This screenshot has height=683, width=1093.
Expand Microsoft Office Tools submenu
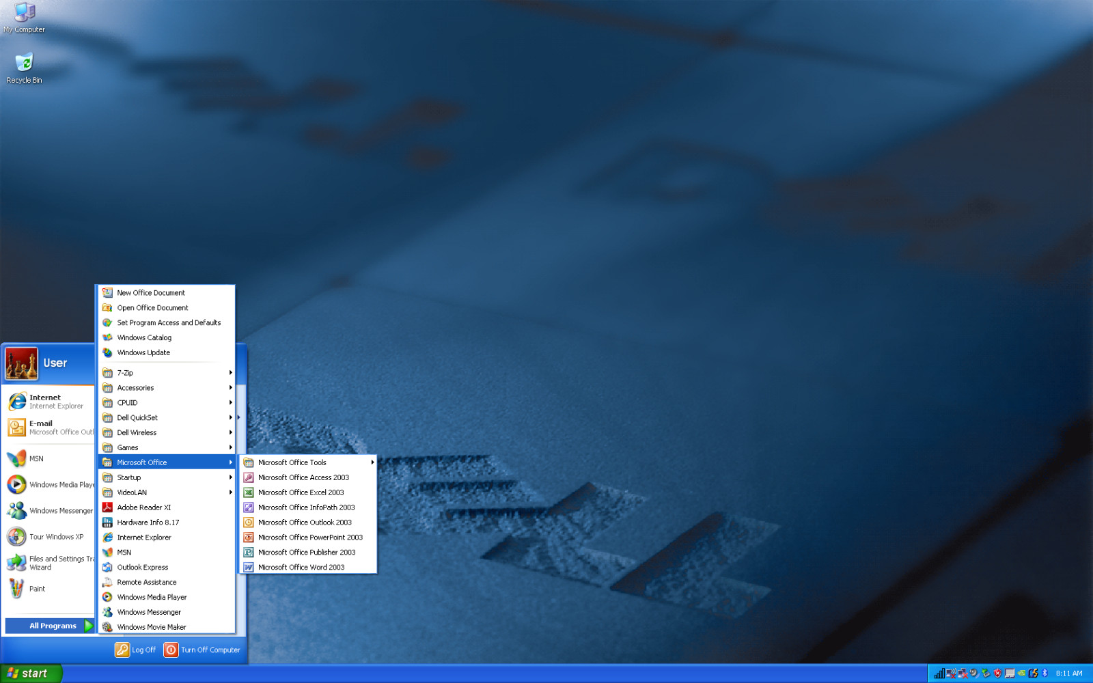pyautogui.click(x=308, y=462)
